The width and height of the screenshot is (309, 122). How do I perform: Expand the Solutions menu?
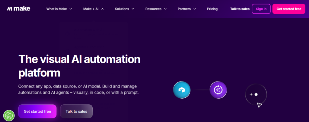[125, 9]
